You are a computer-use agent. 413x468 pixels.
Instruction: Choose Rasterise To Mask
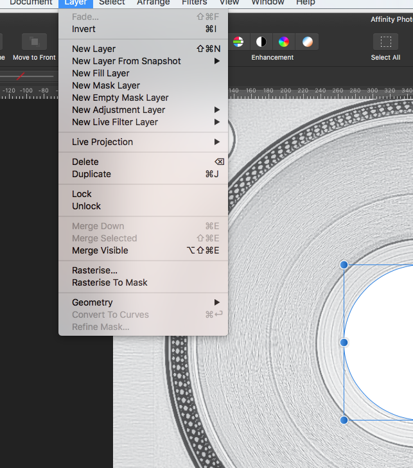coord(143,282)
